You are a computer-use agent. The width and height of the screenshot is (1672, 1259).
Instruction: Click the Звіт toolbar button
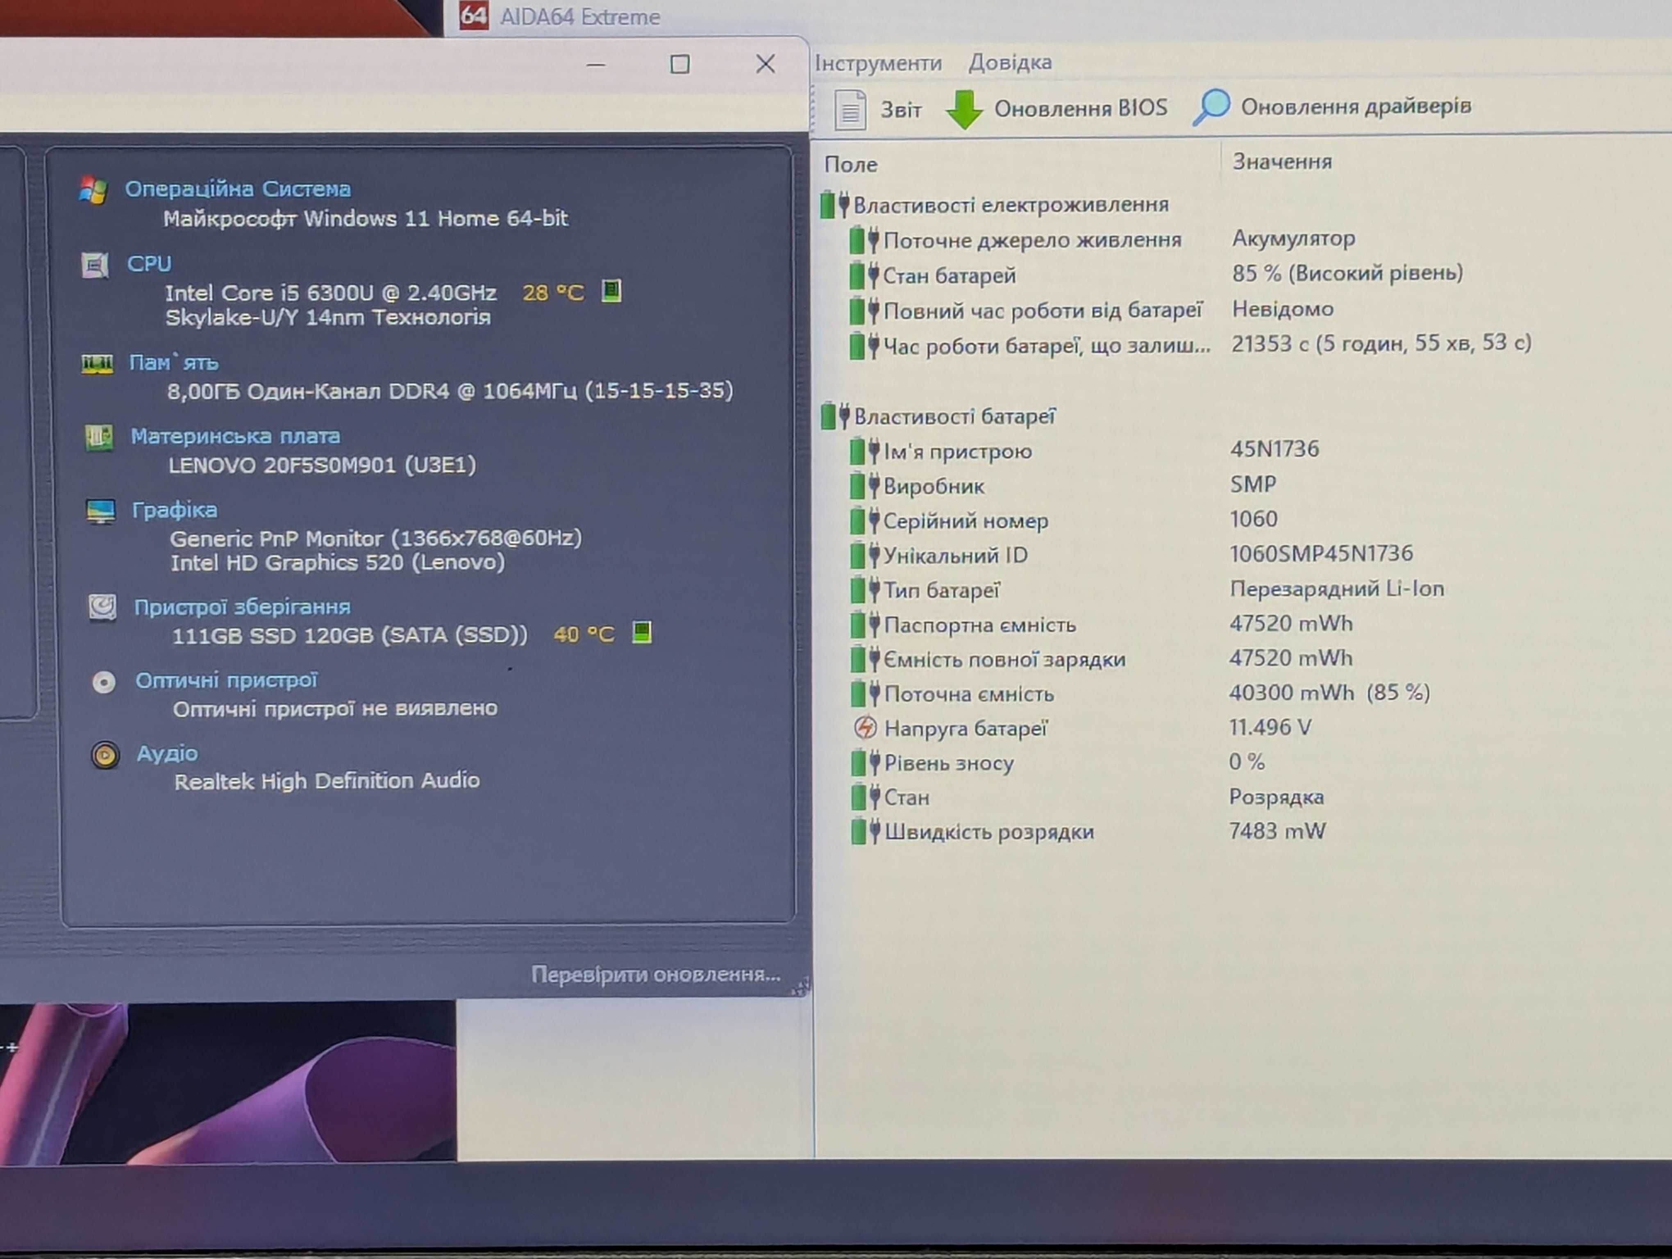(878, 109)
